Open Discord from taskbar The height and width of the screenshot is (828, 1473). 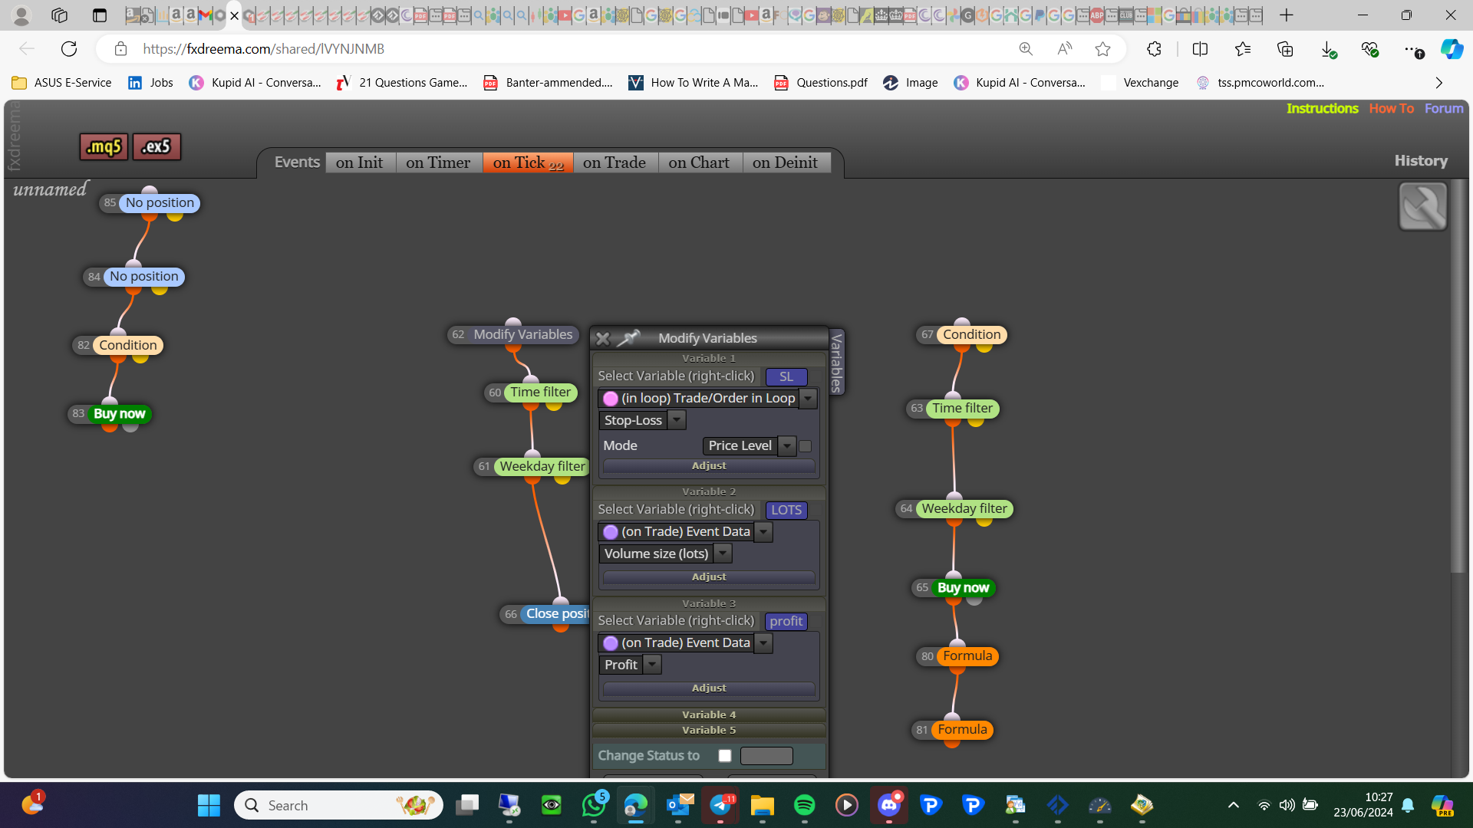click(888, 805)
